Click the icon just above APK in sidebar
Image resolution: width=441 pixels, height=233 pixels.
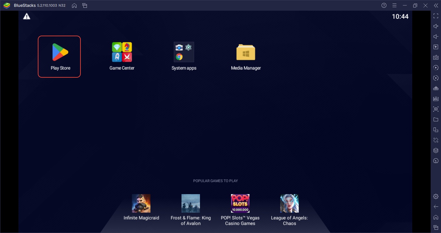(436, 88)
